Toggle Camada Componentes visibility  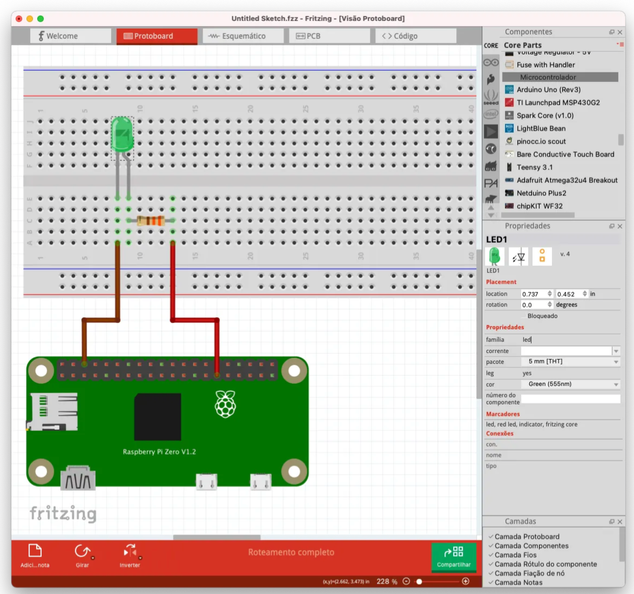click(490, 546)
